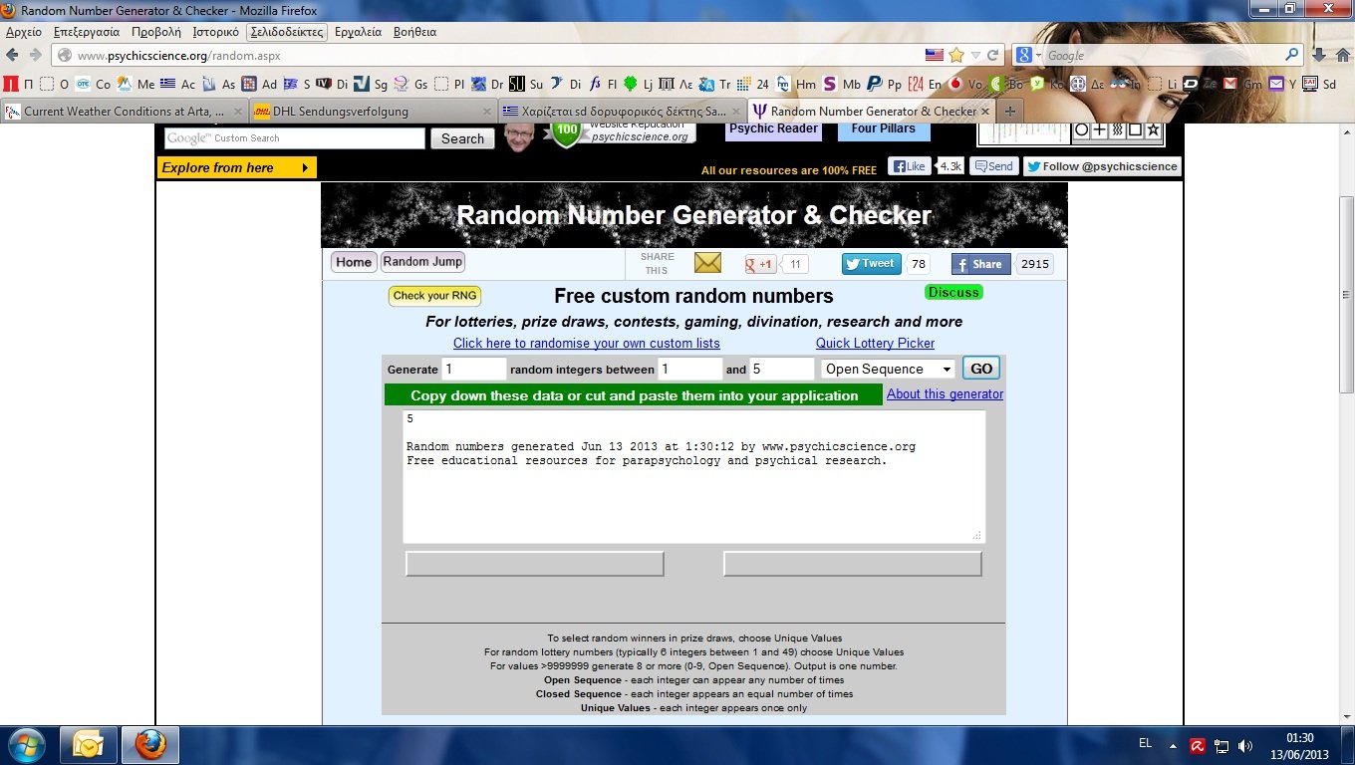This screenshot has width=1355, height=765.
Task: Click the Firefox icon in the taskbar
Action: [x=150, y=744]
